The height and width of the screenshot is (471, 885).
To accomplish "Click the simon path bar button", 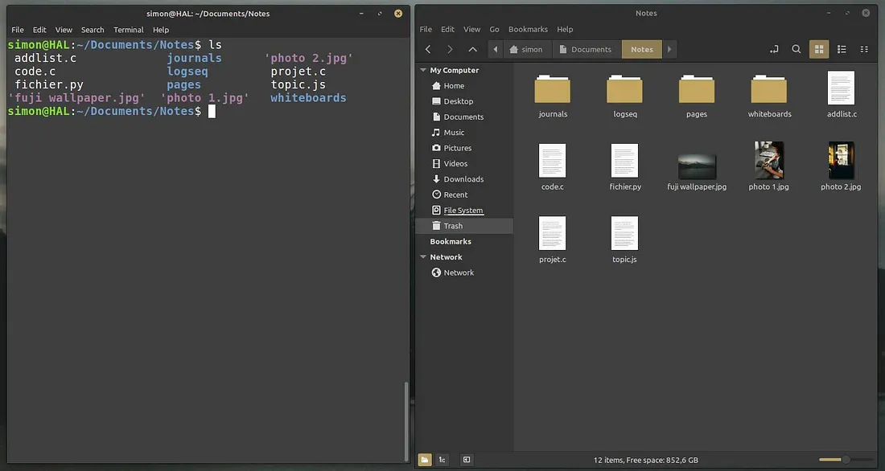I will click(x=527, y=50).
